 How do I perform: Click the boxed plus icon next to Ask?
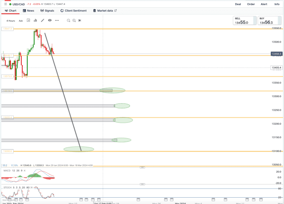click(x=29, y=20)
